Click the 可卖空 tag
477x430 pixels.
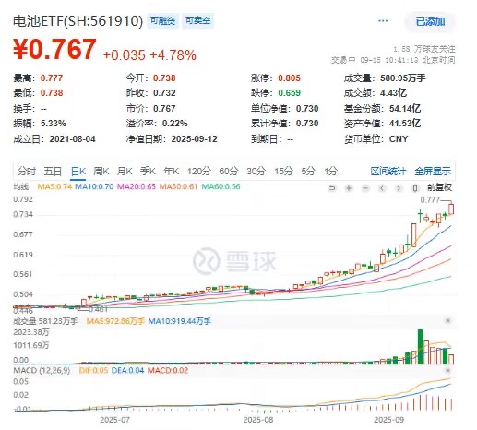point(197,21)
